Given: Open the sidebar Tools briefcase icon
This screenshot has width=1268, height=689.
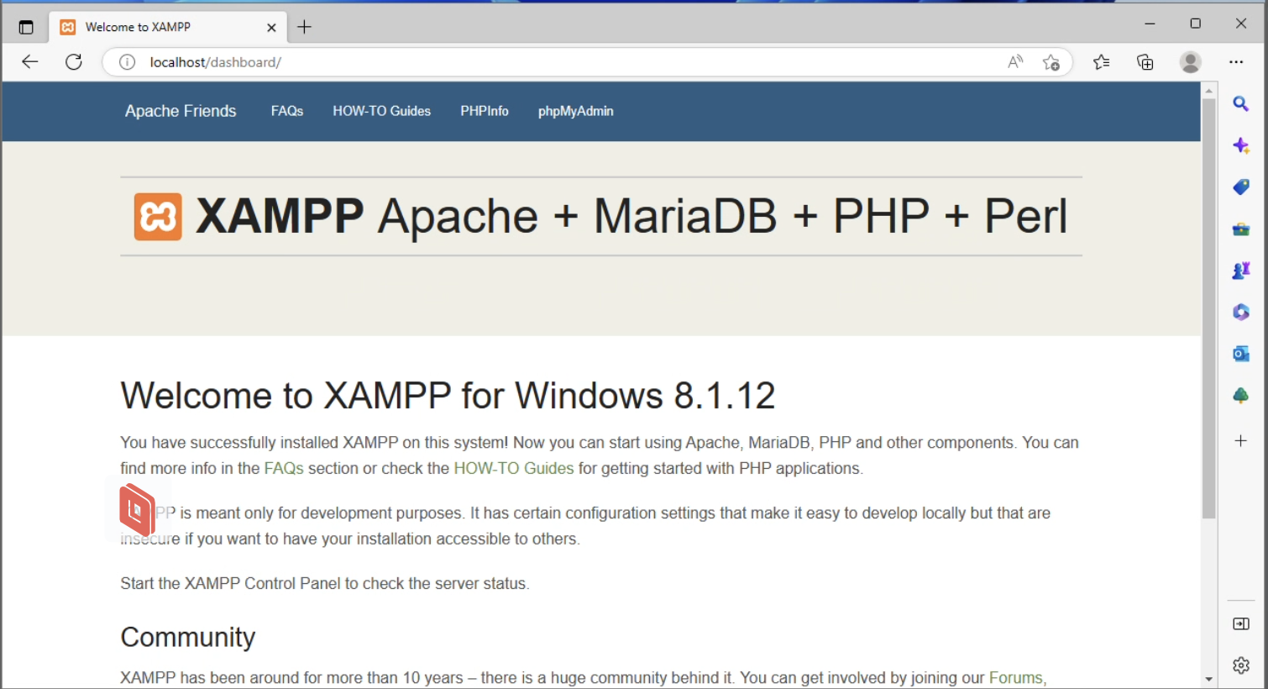Looking at the screenshot, I should pyautogui.click(x=1240, y=229).
